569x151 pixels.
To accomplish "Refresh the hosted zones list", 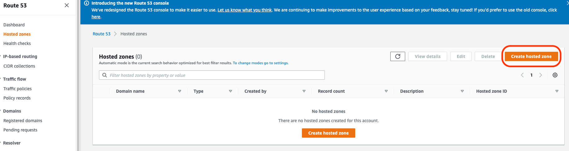I will coord(397,56).
